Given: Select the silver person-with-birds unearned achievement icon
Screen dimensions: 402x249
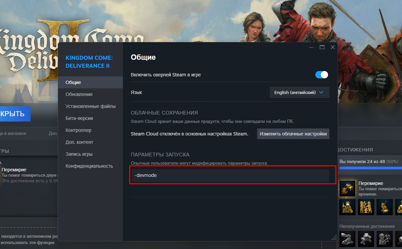Looking at the screenshot, I should tap(385, 239).
